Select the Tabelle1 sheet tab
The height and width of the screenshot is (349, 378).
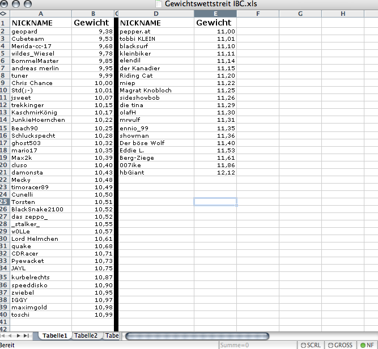click(x=54, y=336)
